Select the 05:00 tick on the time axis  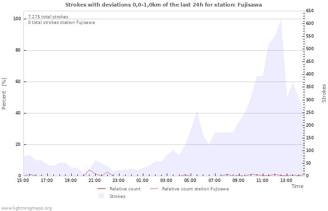point(190,180)
